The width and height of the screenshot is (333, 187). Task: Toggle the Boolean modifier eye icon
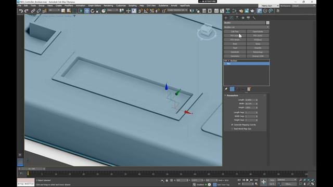(x=225, y=61)
